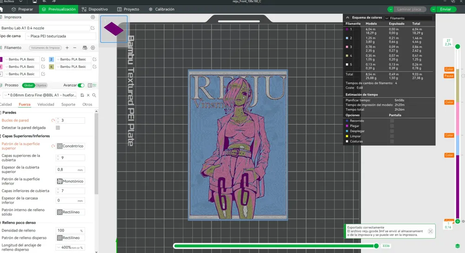Open Impresora settings gear icon
Viewport: 465px width, 253px height.
[x=93, y=17]
